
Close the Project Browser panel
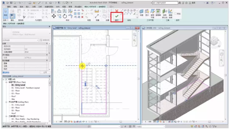coord(49,76)
